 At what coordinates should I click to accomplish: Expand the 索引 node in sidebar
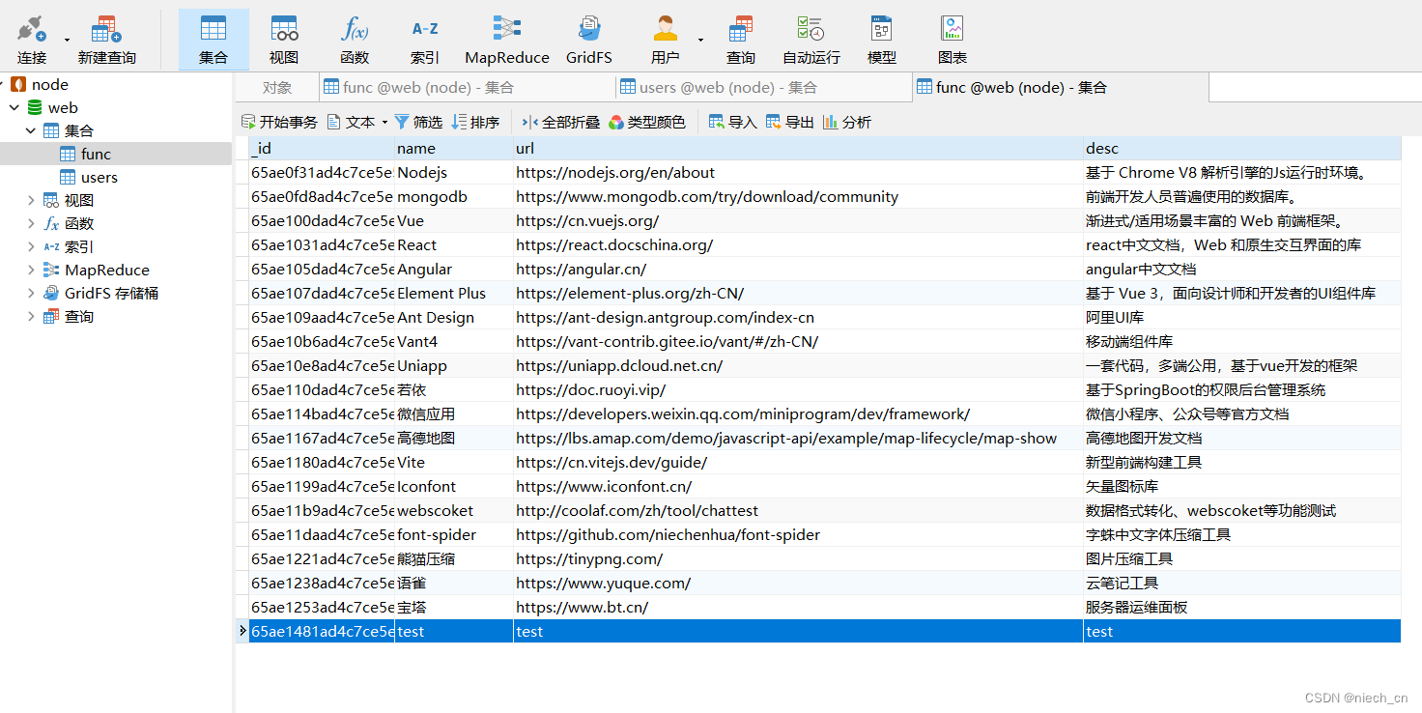[31, 246]
